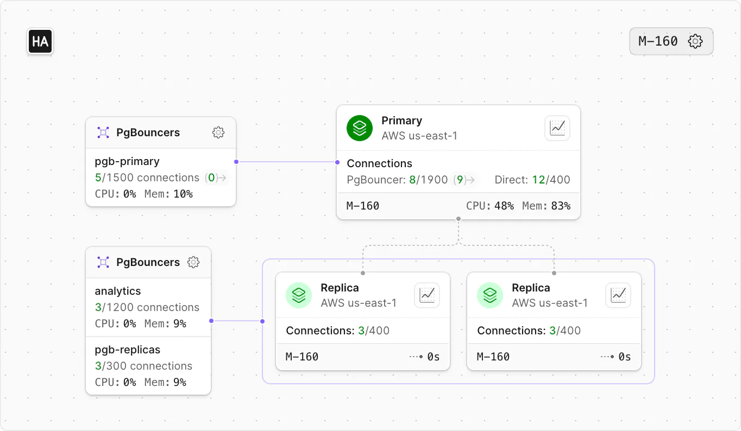Open the metrics chart on the Primary node
741x431 pixels.
(557, 128)
